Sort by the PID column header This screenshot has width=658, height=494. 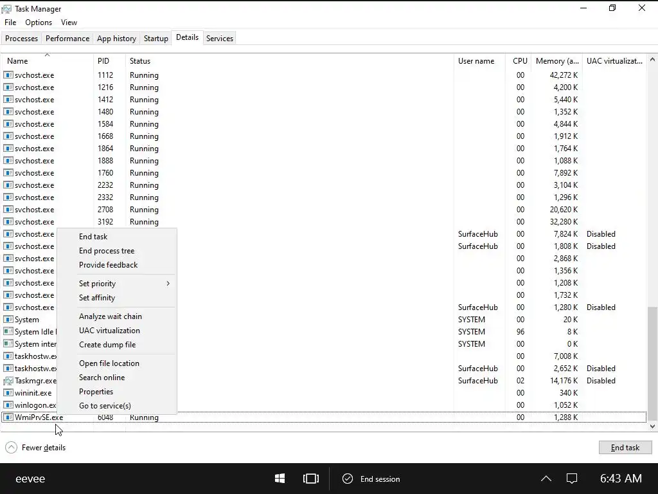point(109,61)
